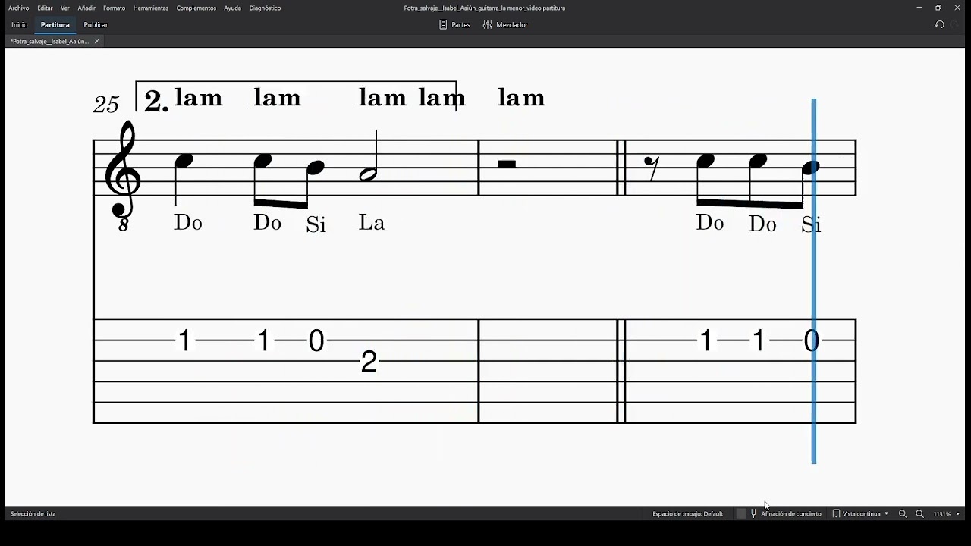Image resolution: width=971 pixels, height=546 pixels.
Task: Open the 1131% zoom level dropdown
Action: 946,514
